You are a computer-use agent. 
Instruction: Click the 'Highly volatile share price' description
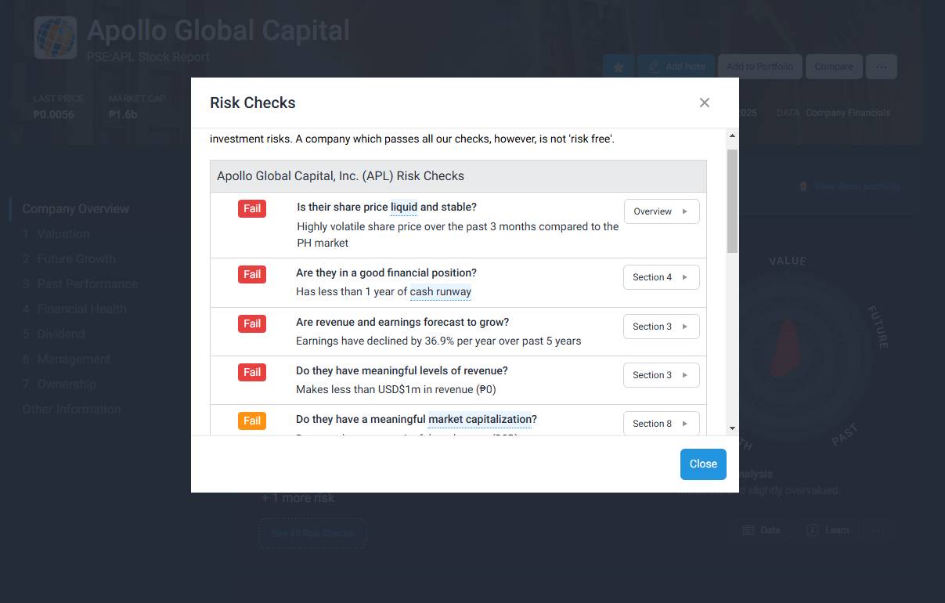coord(458,235)
